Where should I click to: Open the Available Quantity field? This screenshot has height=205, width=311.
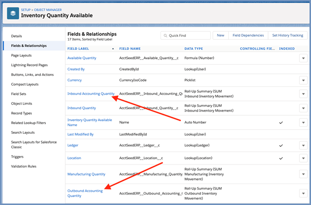click(82, 58)
